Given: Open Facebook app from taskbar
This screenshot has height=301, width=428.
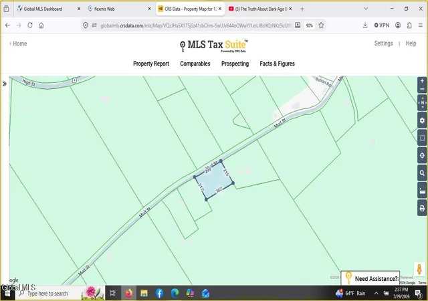Looking at the screenshot, I should pyautogui.click(x=159, y=294).
